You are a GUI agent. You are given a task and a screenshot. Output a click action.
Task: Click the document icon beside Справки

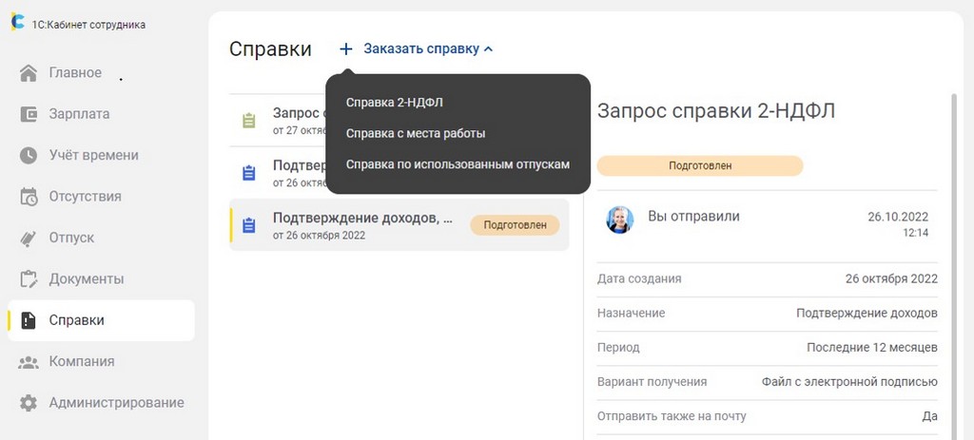pos(29,320)
